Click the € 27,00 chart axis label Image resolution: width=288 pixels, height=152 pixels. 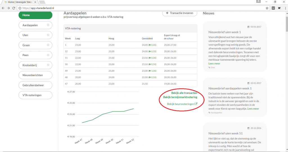[71, 92]
